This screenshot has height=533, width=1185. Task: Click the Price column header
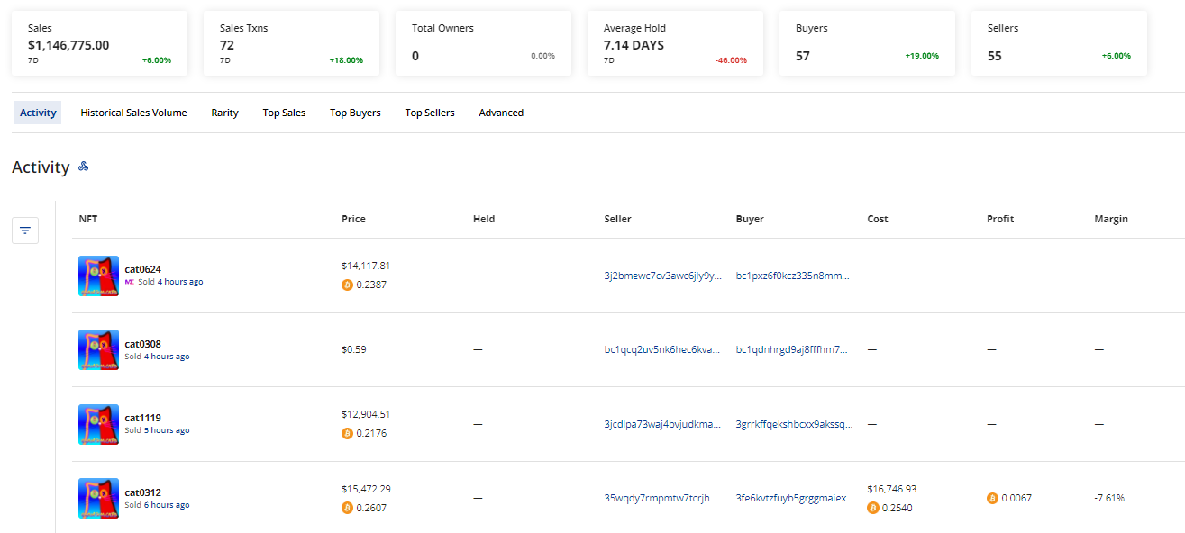coord(353,219)
